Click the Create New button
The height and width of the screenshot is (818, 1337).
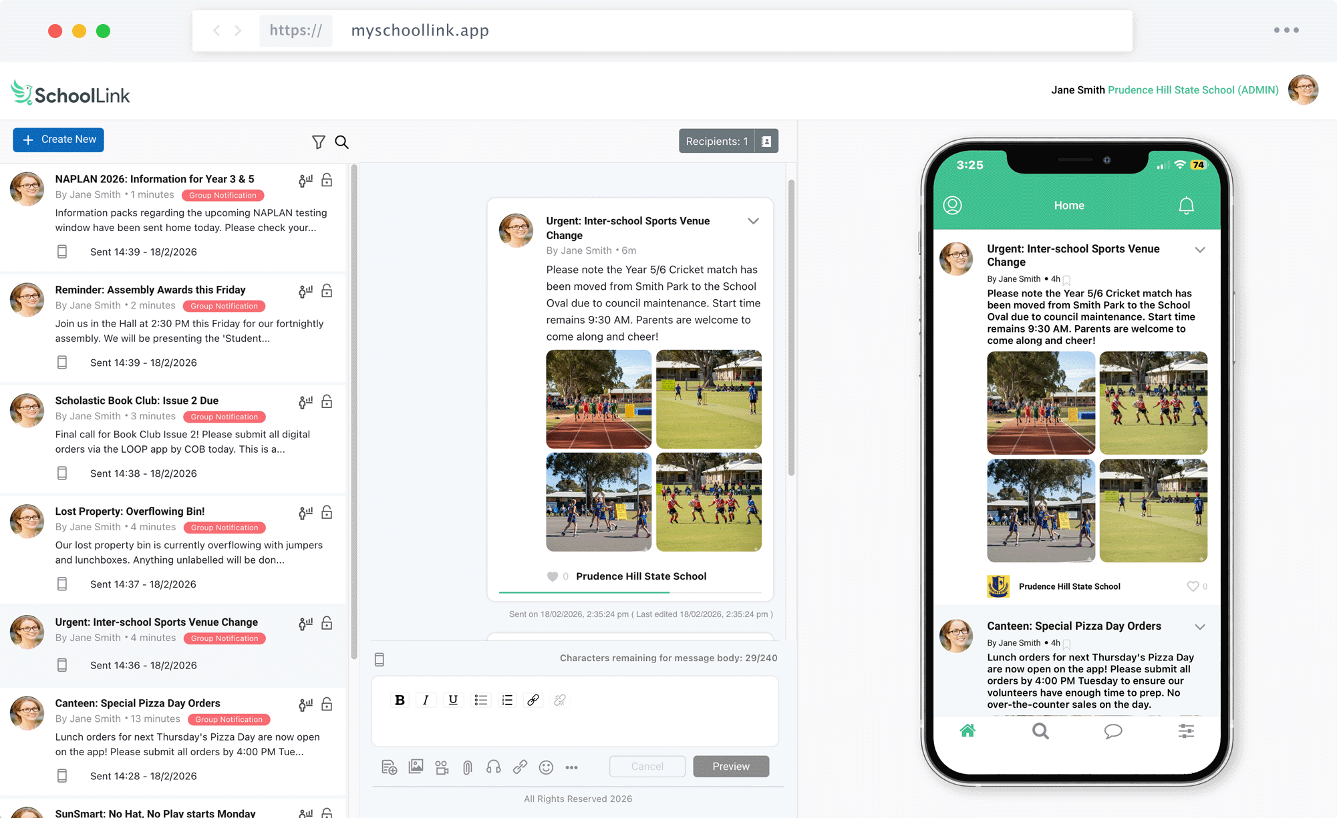coord(59,140)
